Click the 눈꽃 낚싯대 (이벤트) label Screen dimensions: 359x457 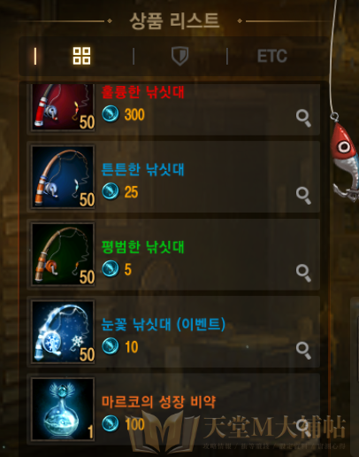(164, 324)
